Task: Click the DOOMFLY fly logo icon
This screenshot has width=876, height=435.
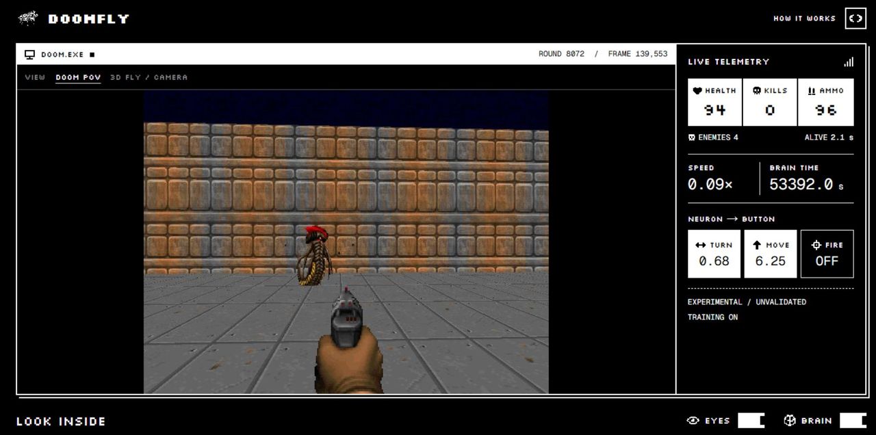Action: click(x=28, y=18)
